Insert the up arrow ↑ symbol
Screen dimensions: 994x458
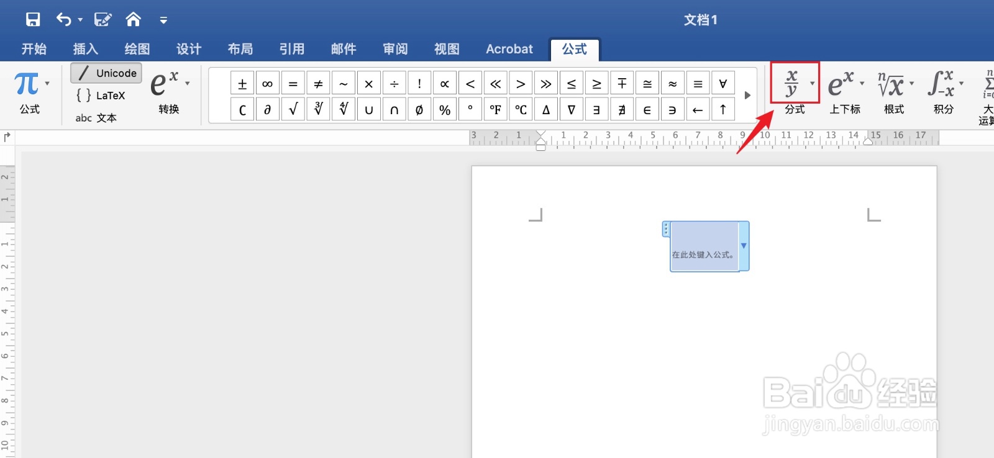pos(723,109)
